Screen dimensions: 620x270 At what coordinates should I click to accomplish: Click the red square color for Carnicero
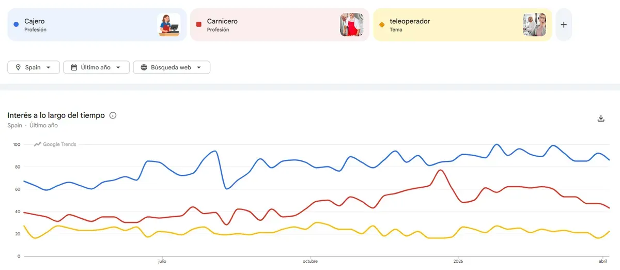199,24
